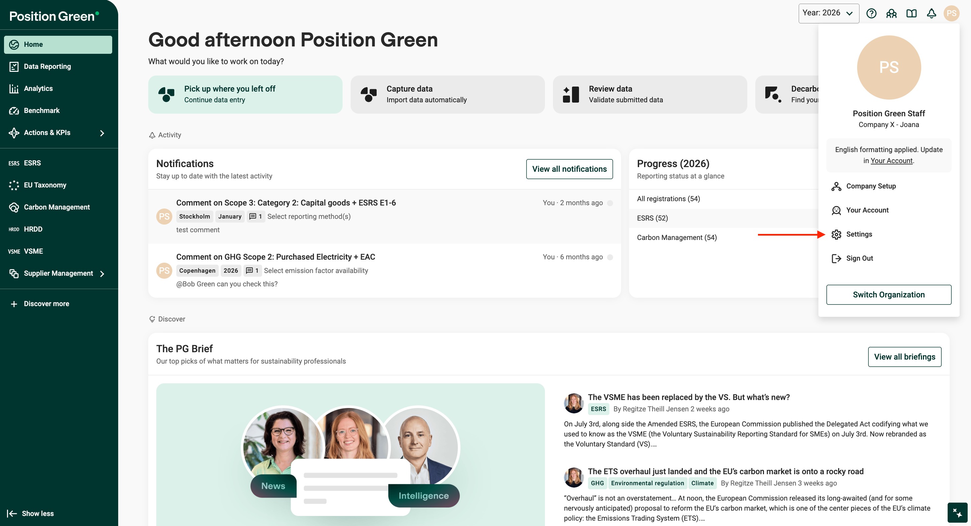Open the ETS overhaul article headline
This screenshot has width=971, height=526.
pos(726,472)
